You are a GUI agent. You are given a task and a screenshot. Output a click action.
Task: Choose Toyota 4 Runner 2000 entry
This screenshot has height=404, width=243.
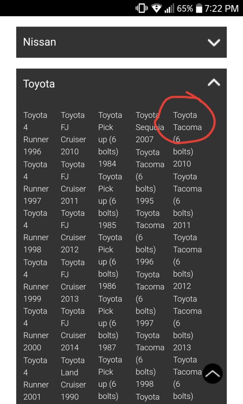pos(36,329)
